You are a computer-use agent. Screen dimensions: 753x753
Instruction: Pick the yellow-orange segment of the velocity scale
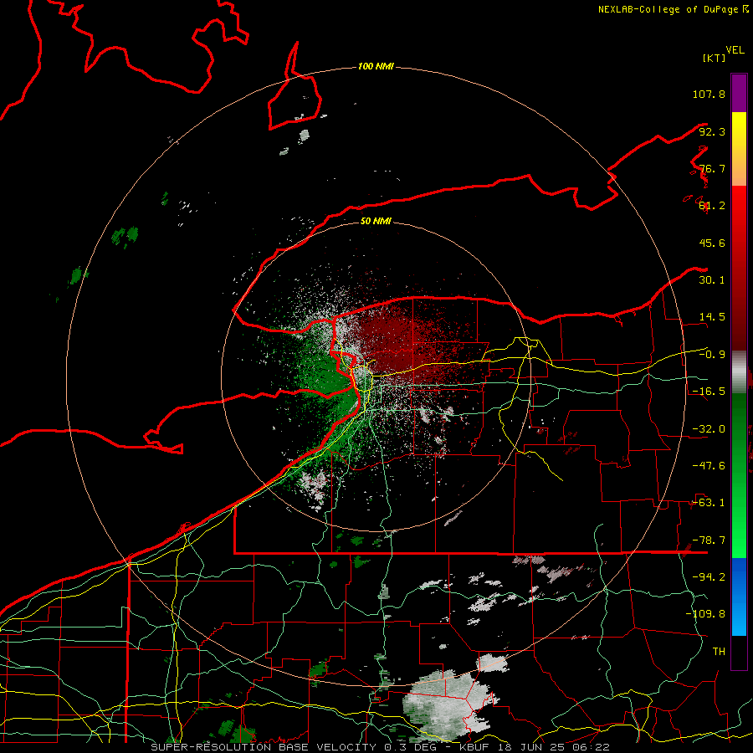pyautogui.click(x=739, y=149)
